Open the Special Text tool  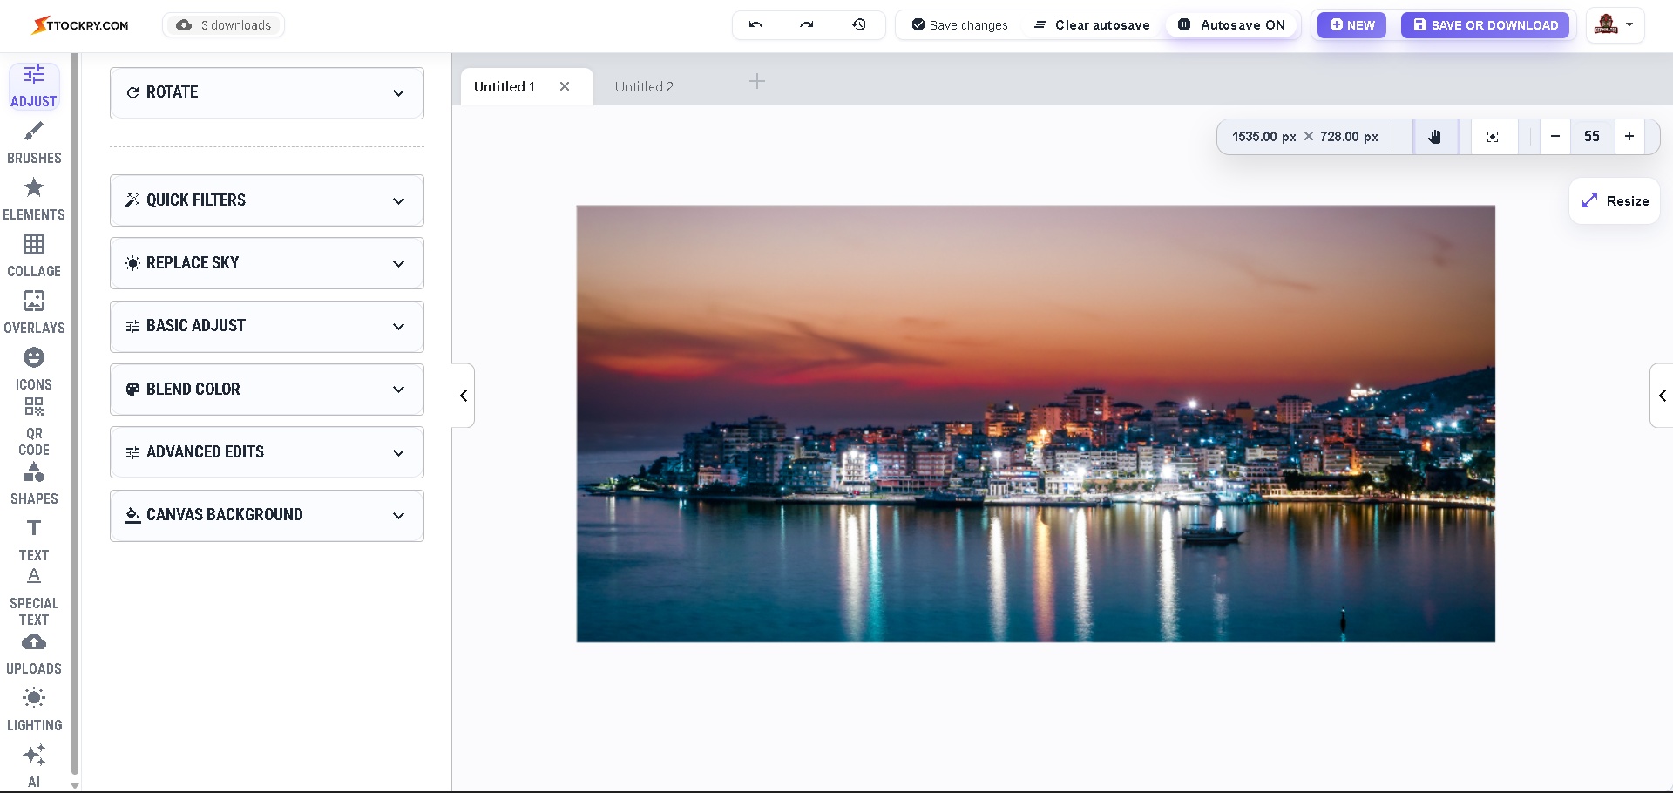[x=34, y=597]
